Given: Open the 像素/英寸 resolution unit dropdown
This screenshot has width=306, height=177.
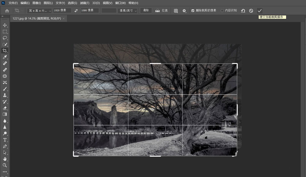Looking at the screenshot, I should pos(128,11).
